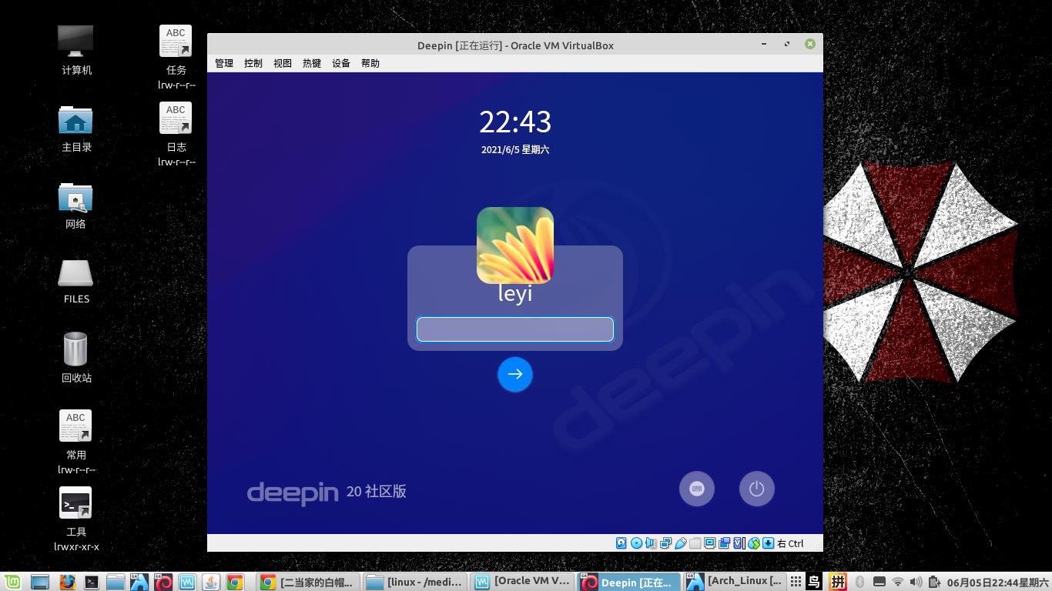
Task: Open the 帮助 menu
Action: pos(370,63)
